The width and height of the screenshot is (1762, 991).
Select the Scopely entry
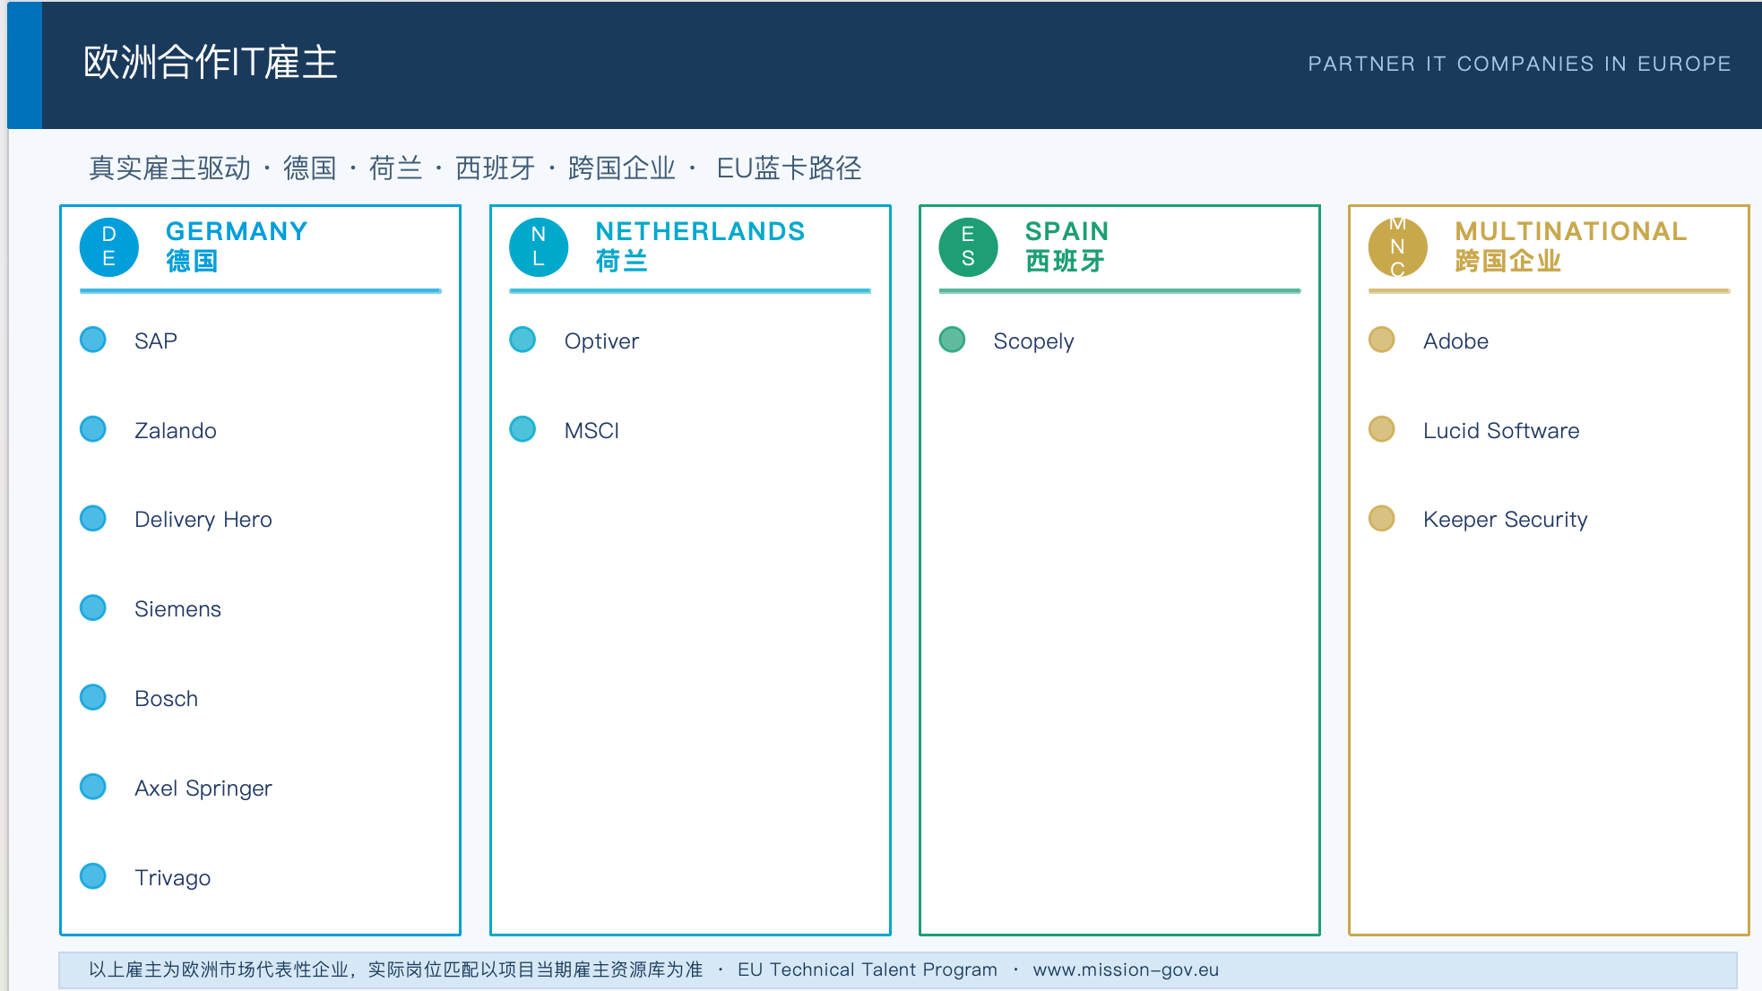click(1033, 341)
